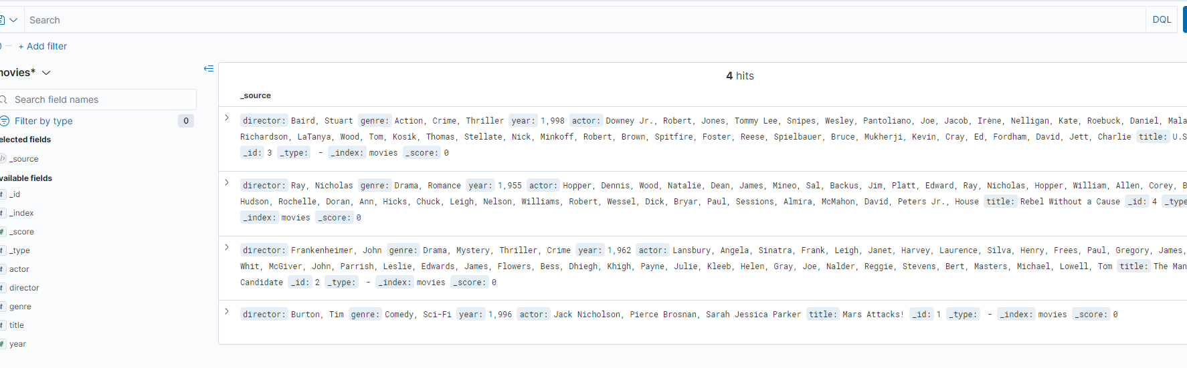Viewport: 1187px width, 368px height.
Task: Select the year available field
Action: pyautogui.click(x=17, y=344)
